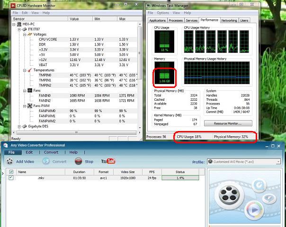
Task: Click the play disc icon in preview graphic
Action: point(254,210)
